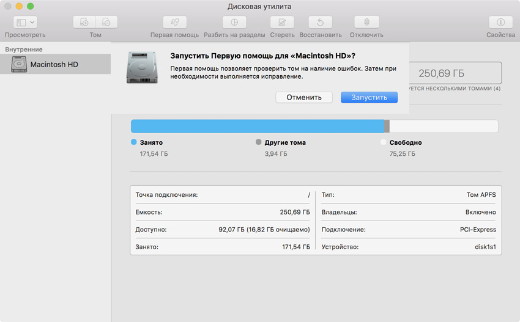The width and height of the screenshot is (520, 322).
Task: Click the Восстановить restore icon
Action: click(x=320, y=23)
